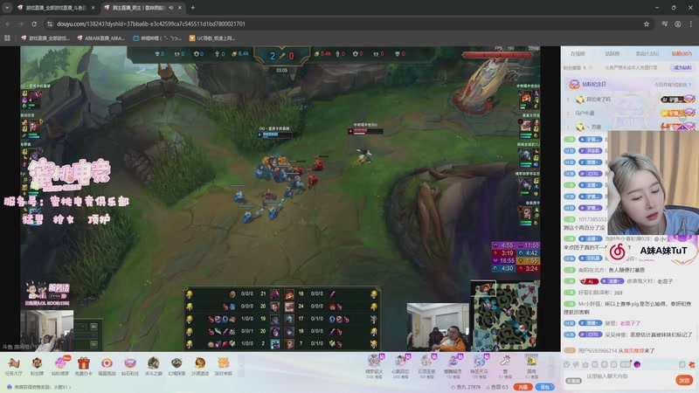Viewport: 699px width, 393px height.
Task: Open 钻粉纪念日 today's fans arrow link
Action: tap(673, 84)
